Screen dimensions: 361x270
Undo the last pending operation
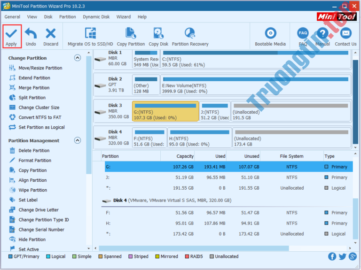click(x=31, y=36)
